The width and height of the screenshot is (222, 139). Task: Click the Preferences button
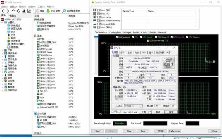pos(174,131)
